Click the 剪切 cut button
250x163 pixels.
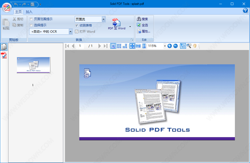click(18, 19)
